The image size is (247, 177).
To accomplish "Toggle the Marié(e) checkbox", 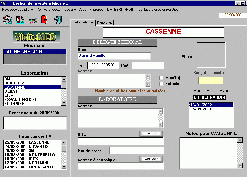I will 161,78.
